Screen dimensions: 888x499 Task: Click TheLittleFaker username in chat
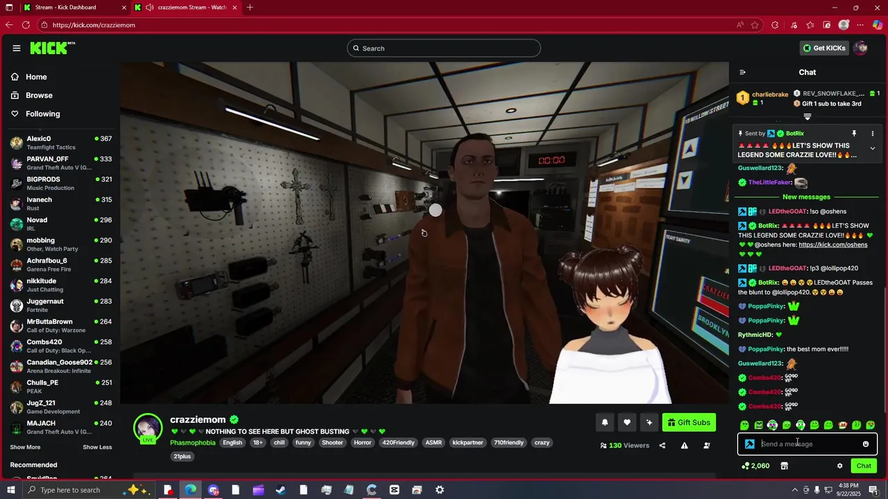[x=770, y=182]
